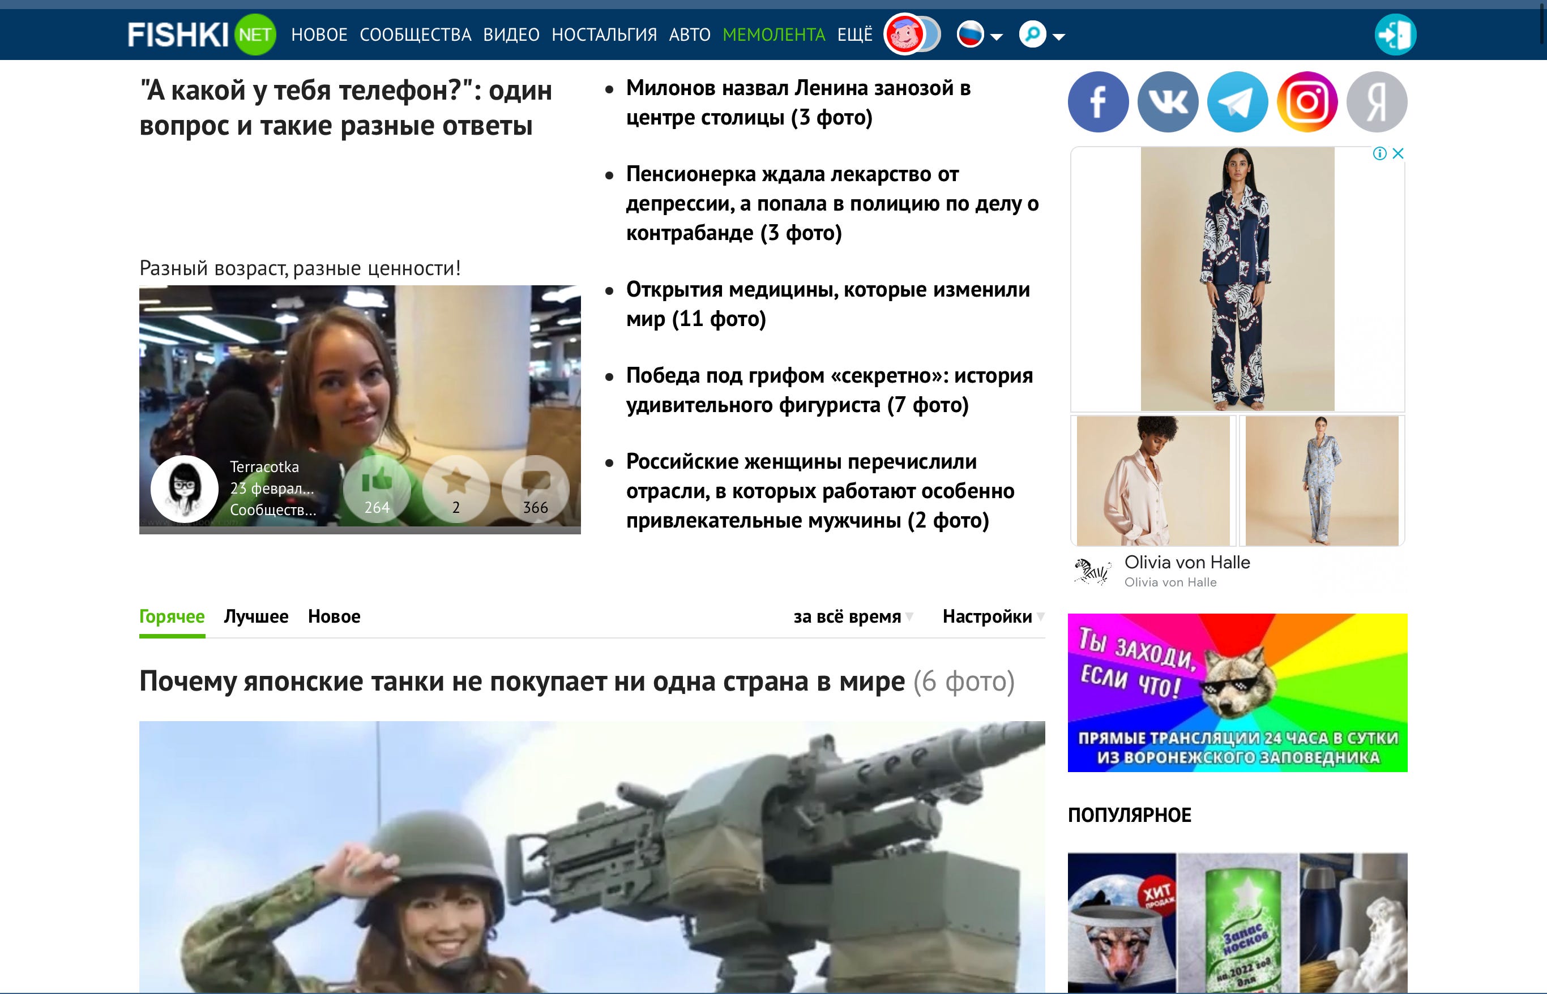Open the НОСТАЛЬГИЯ menu item
This screenshot has height=994, width=1547.
(604, 35)
